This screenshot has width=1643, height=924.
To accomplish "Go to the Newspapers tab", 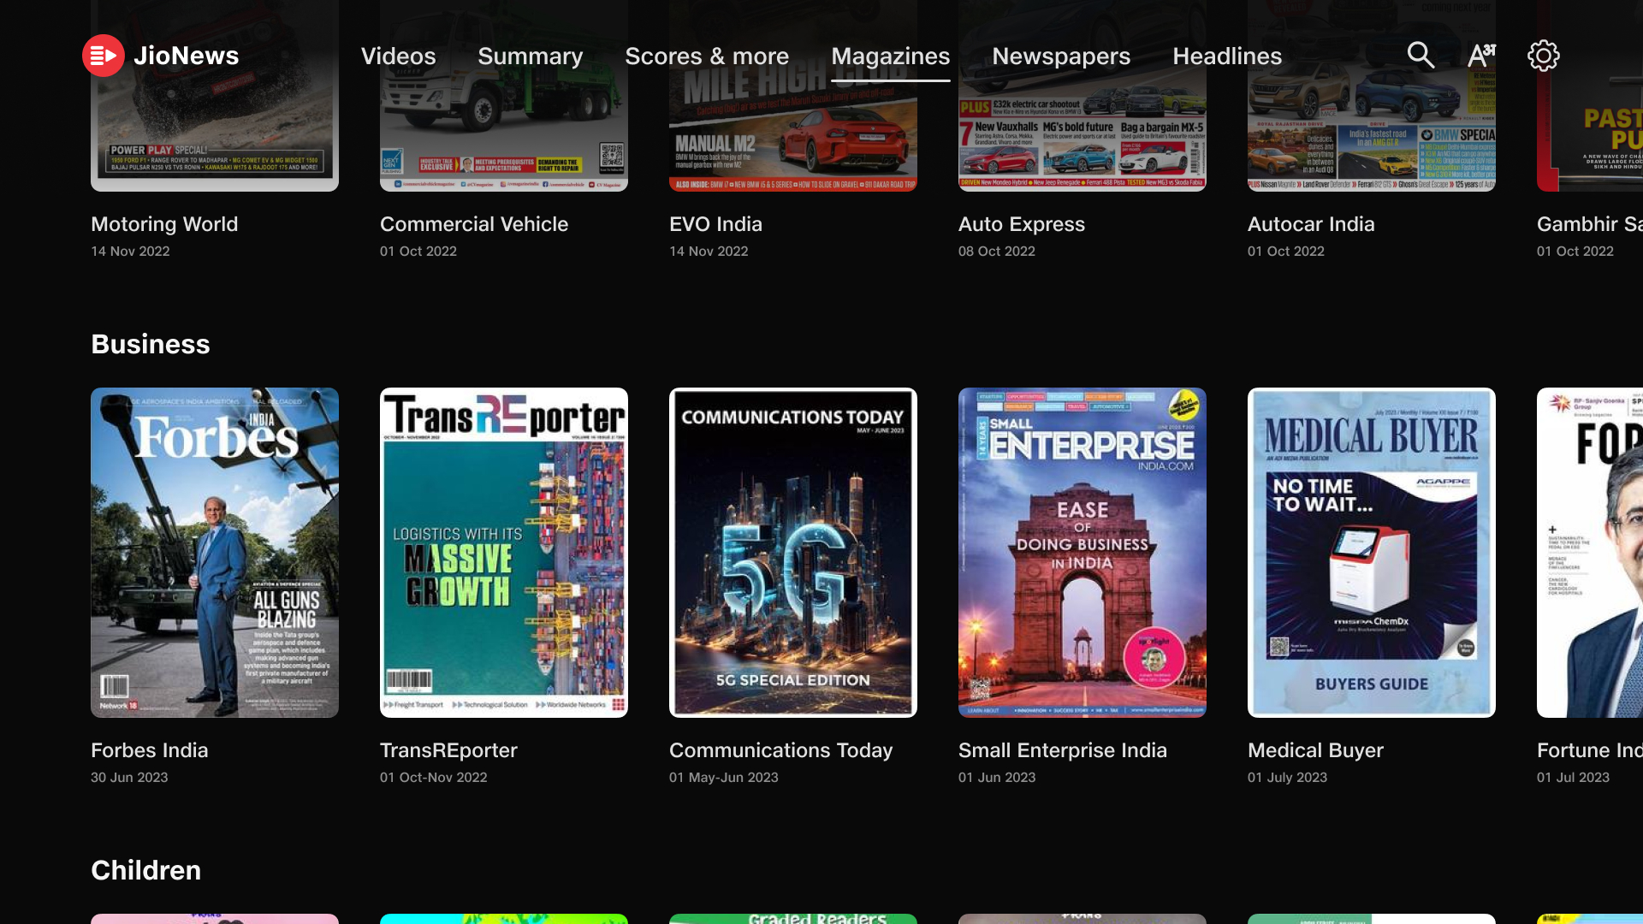I will [x=1061, y=56].
